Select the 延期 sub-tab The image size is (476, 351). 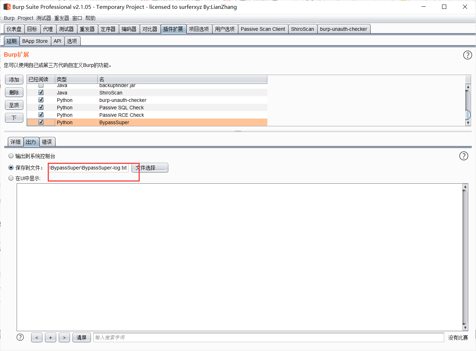point(12,41)
